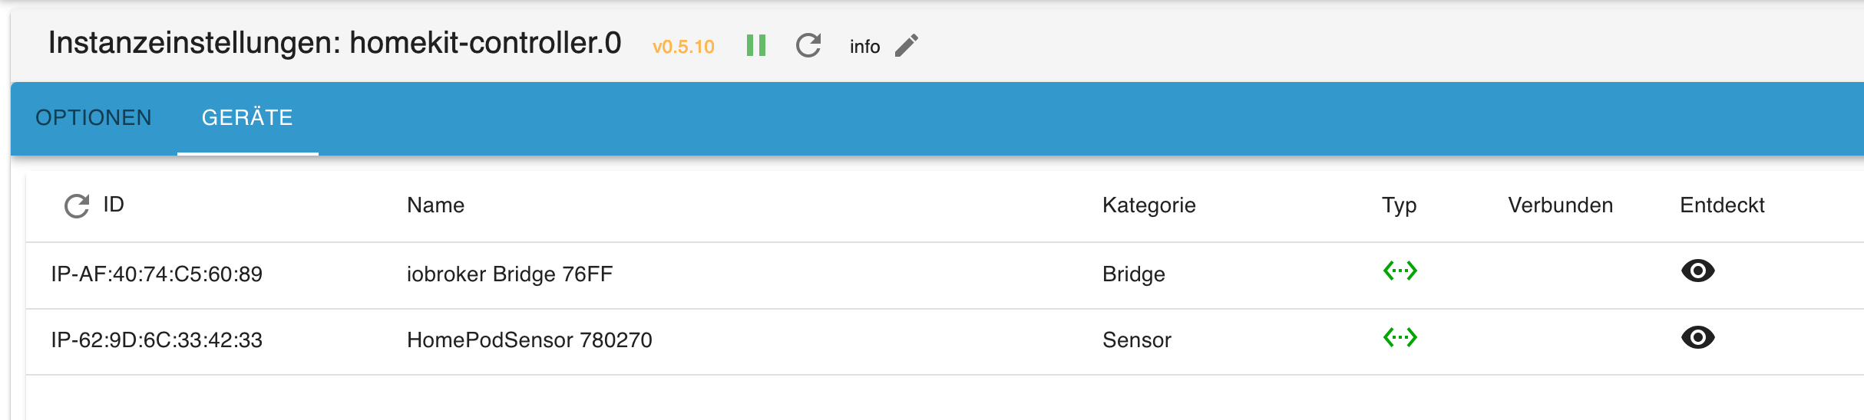Click eye icon for iobroker Bridge
The image size is (1864, 420).
[x=1697, y=271]
